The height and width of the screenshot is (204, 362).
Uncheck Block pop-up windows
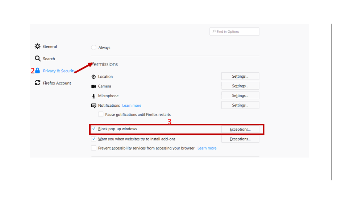(x=94, y=129)
